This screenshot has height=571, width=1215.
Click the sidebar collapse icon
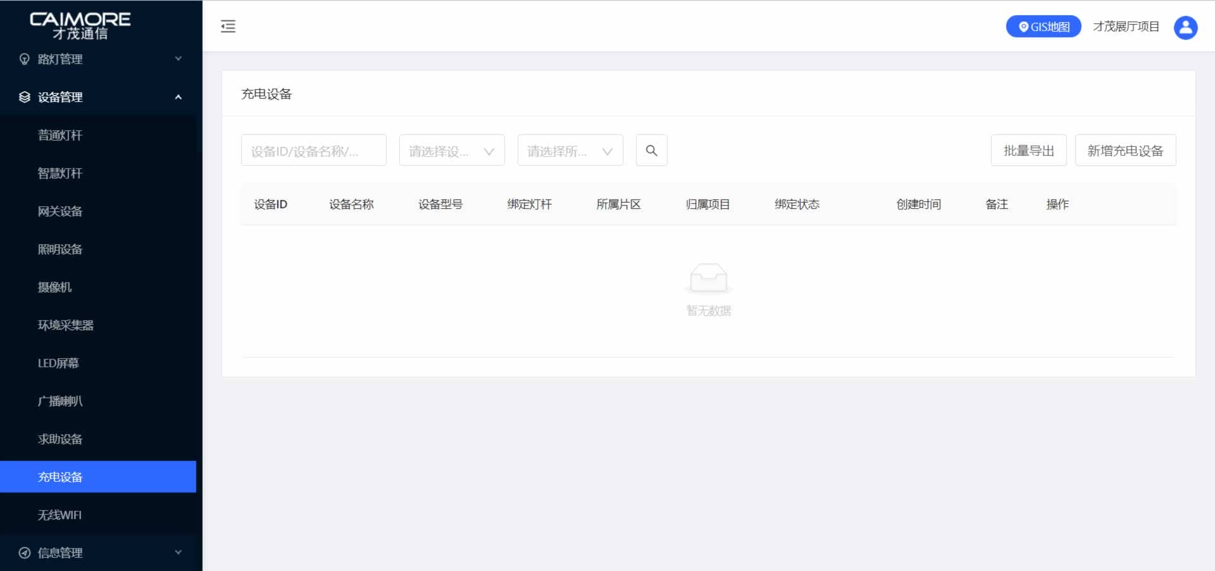[228, 26]
